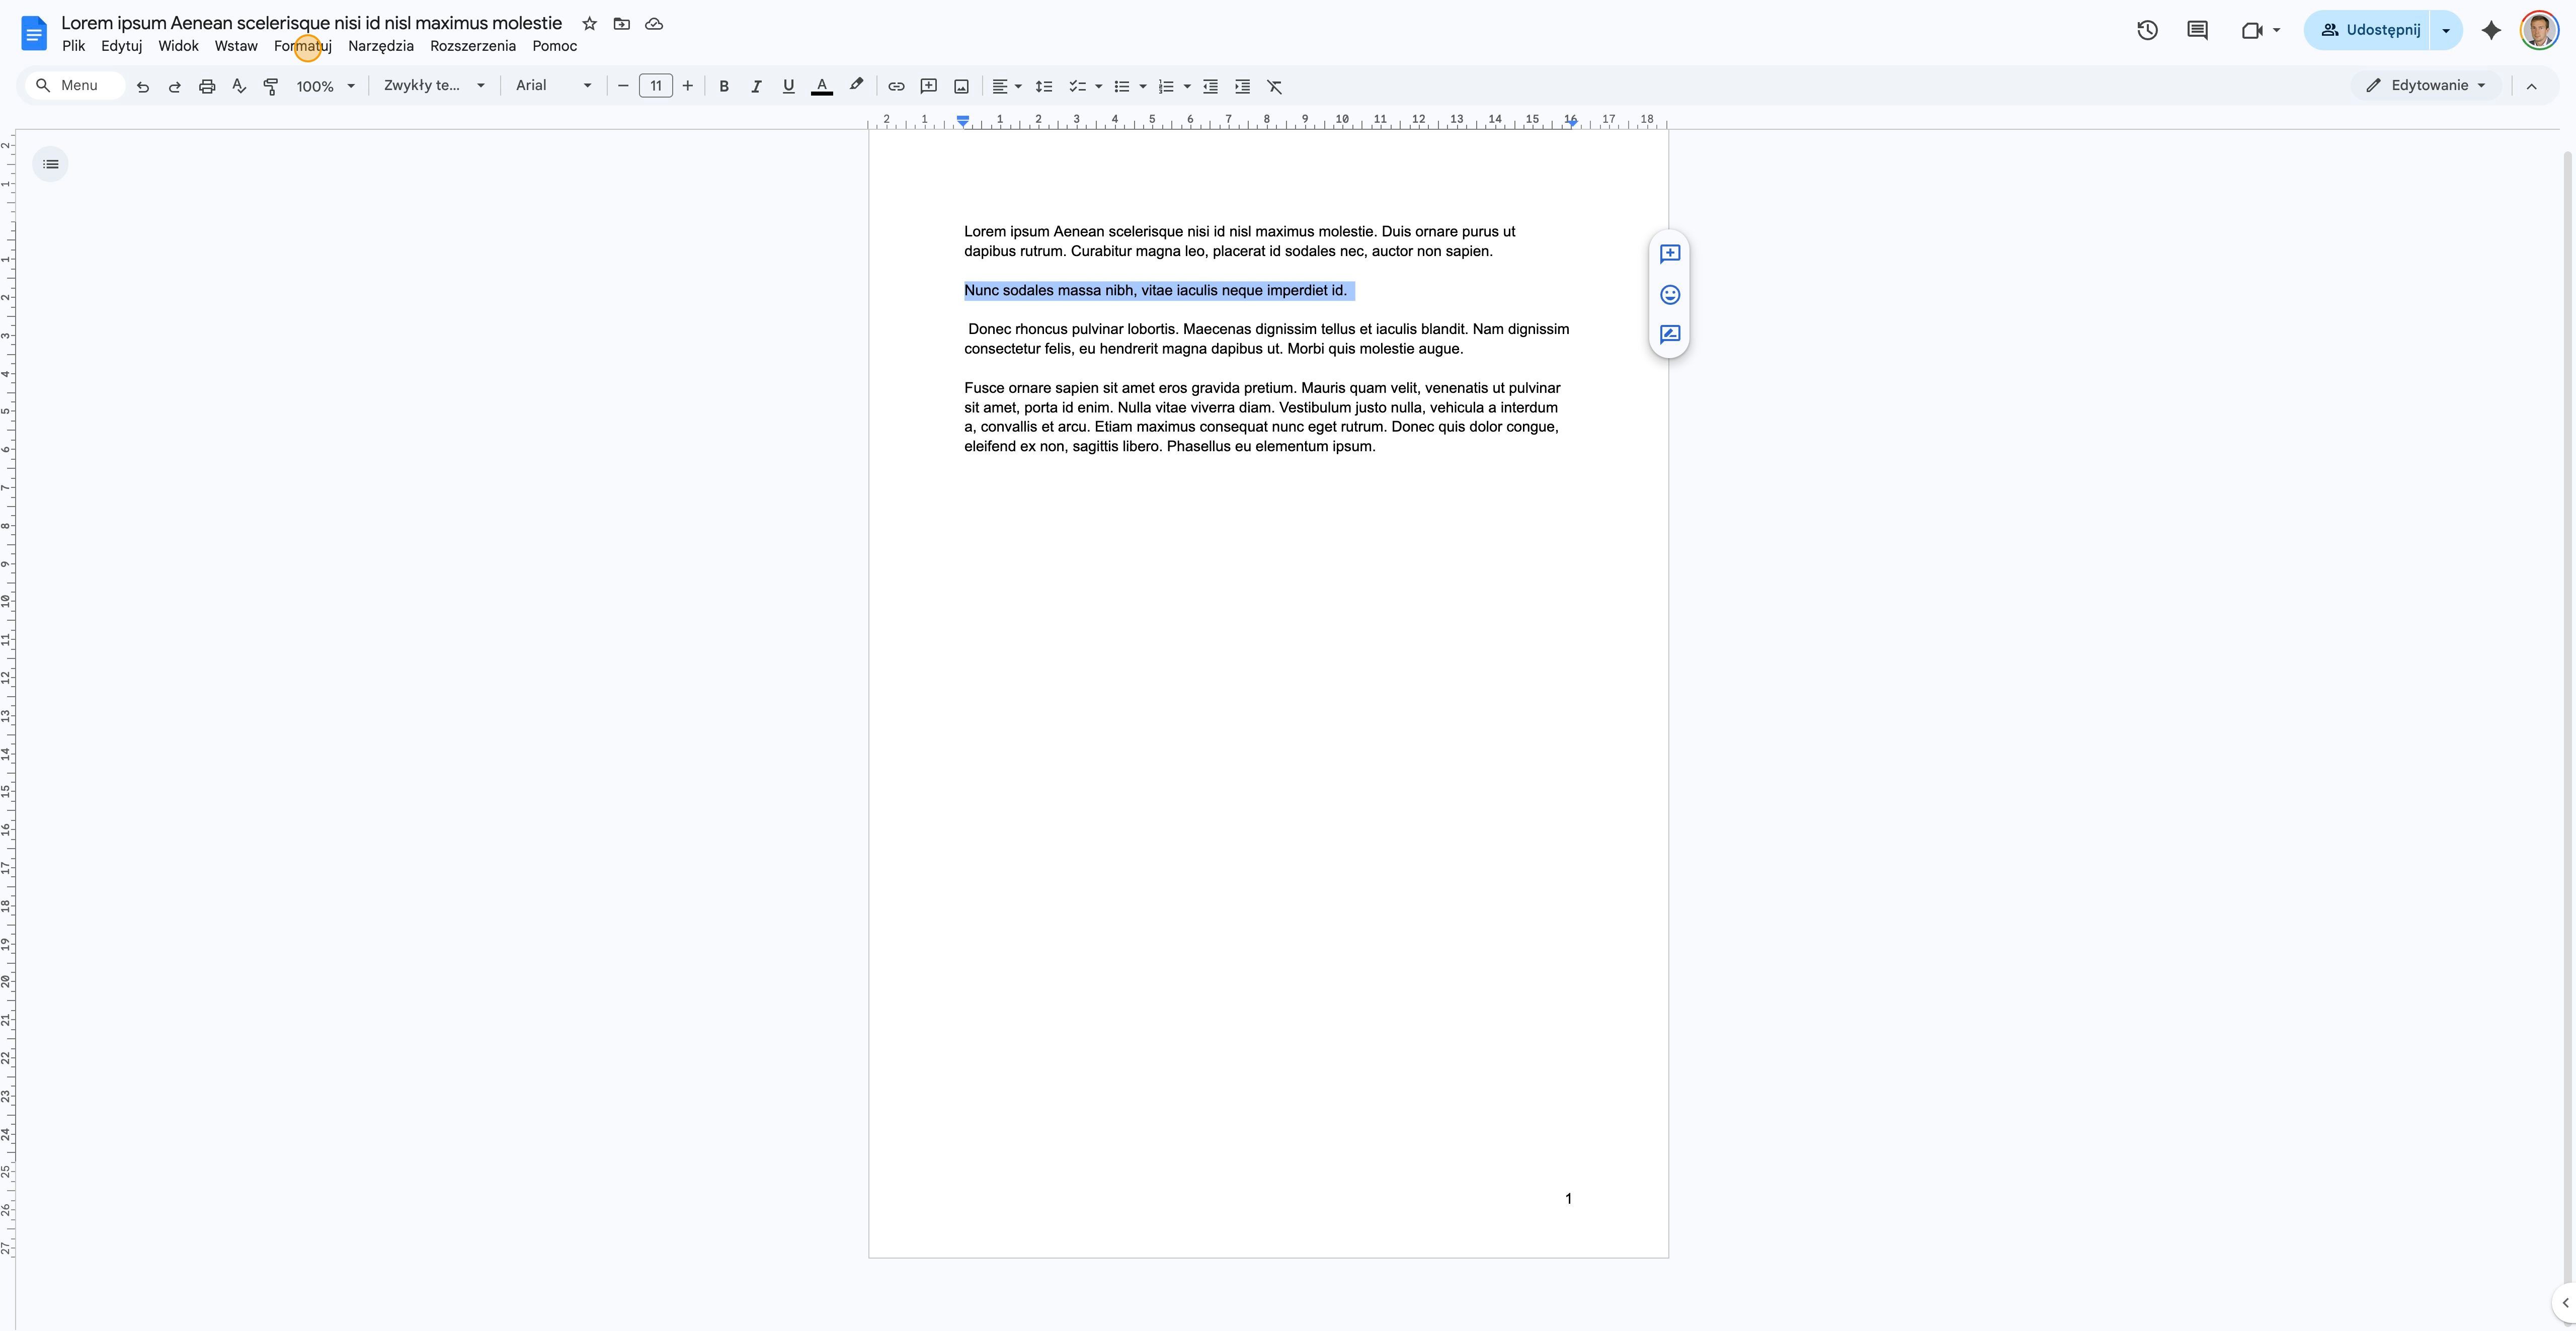The width and height of the screenshot is (2576, 1331).
Task: Switch the Edytowanie mode dropdown
Action: tap(2426, 86)
